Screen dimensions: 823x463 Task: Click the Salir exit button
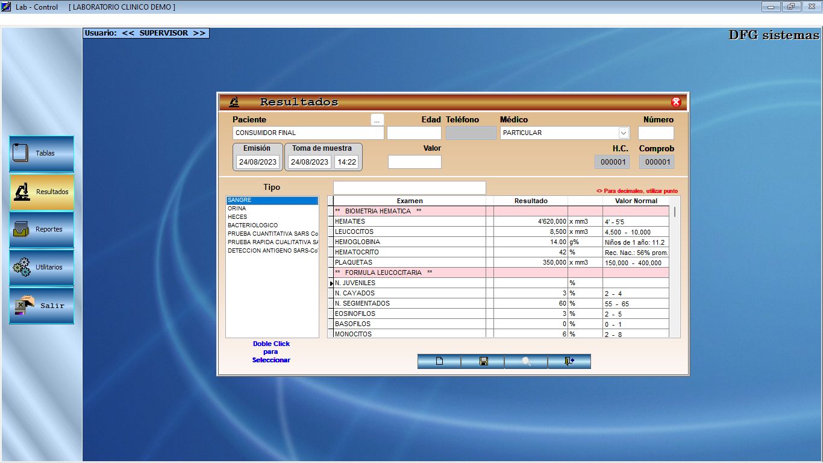pyautogui.click(x=42, y=306)
